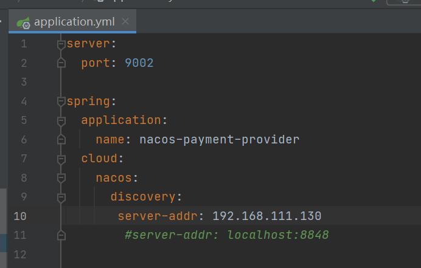Collapse the nacos block fold marker
This screenshot has height=268, width=421.
coord(61,178)
